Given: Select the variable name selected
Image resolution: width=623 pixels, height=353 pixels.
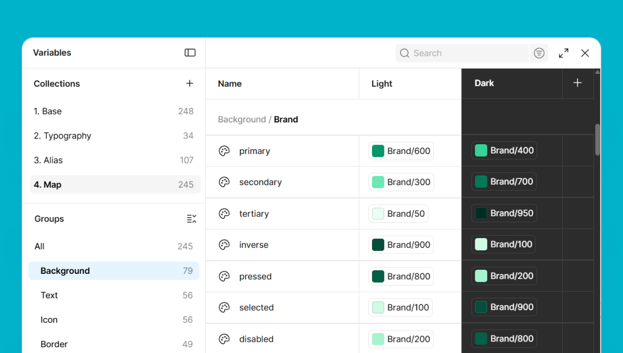Looking at the screenshot, I should (256, 308).
